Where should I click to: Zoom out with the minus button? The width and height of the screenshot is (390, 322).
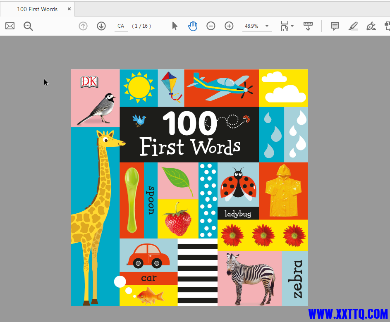(211, 26)
